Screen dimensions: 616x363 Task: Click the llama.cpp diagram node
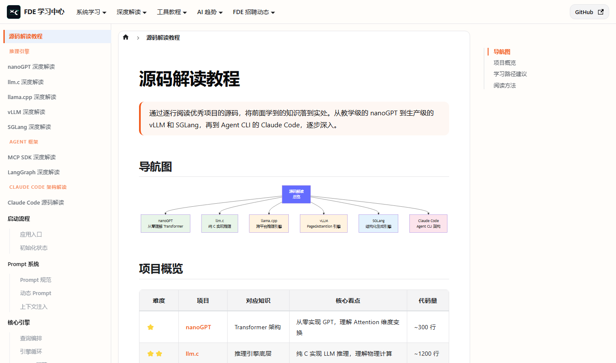pyautogui.click(x=269, y=223)
